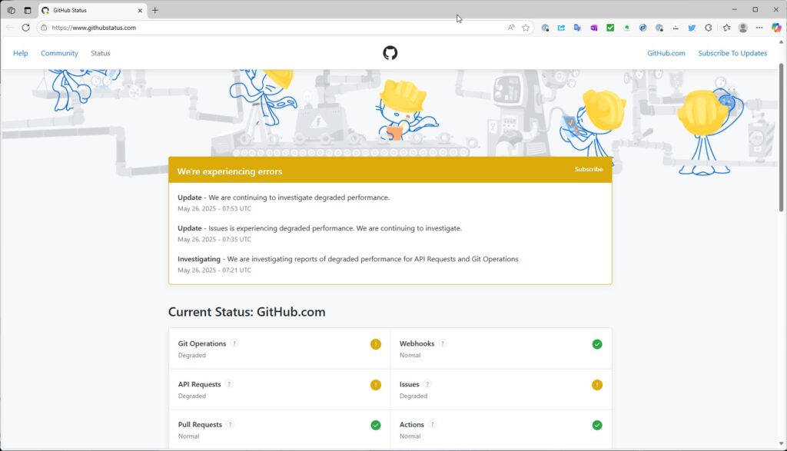Viewport: 787px width, 451px height.
Task: Open the Workspaces icon in the title bar
Action: click(x=11, y=10)
